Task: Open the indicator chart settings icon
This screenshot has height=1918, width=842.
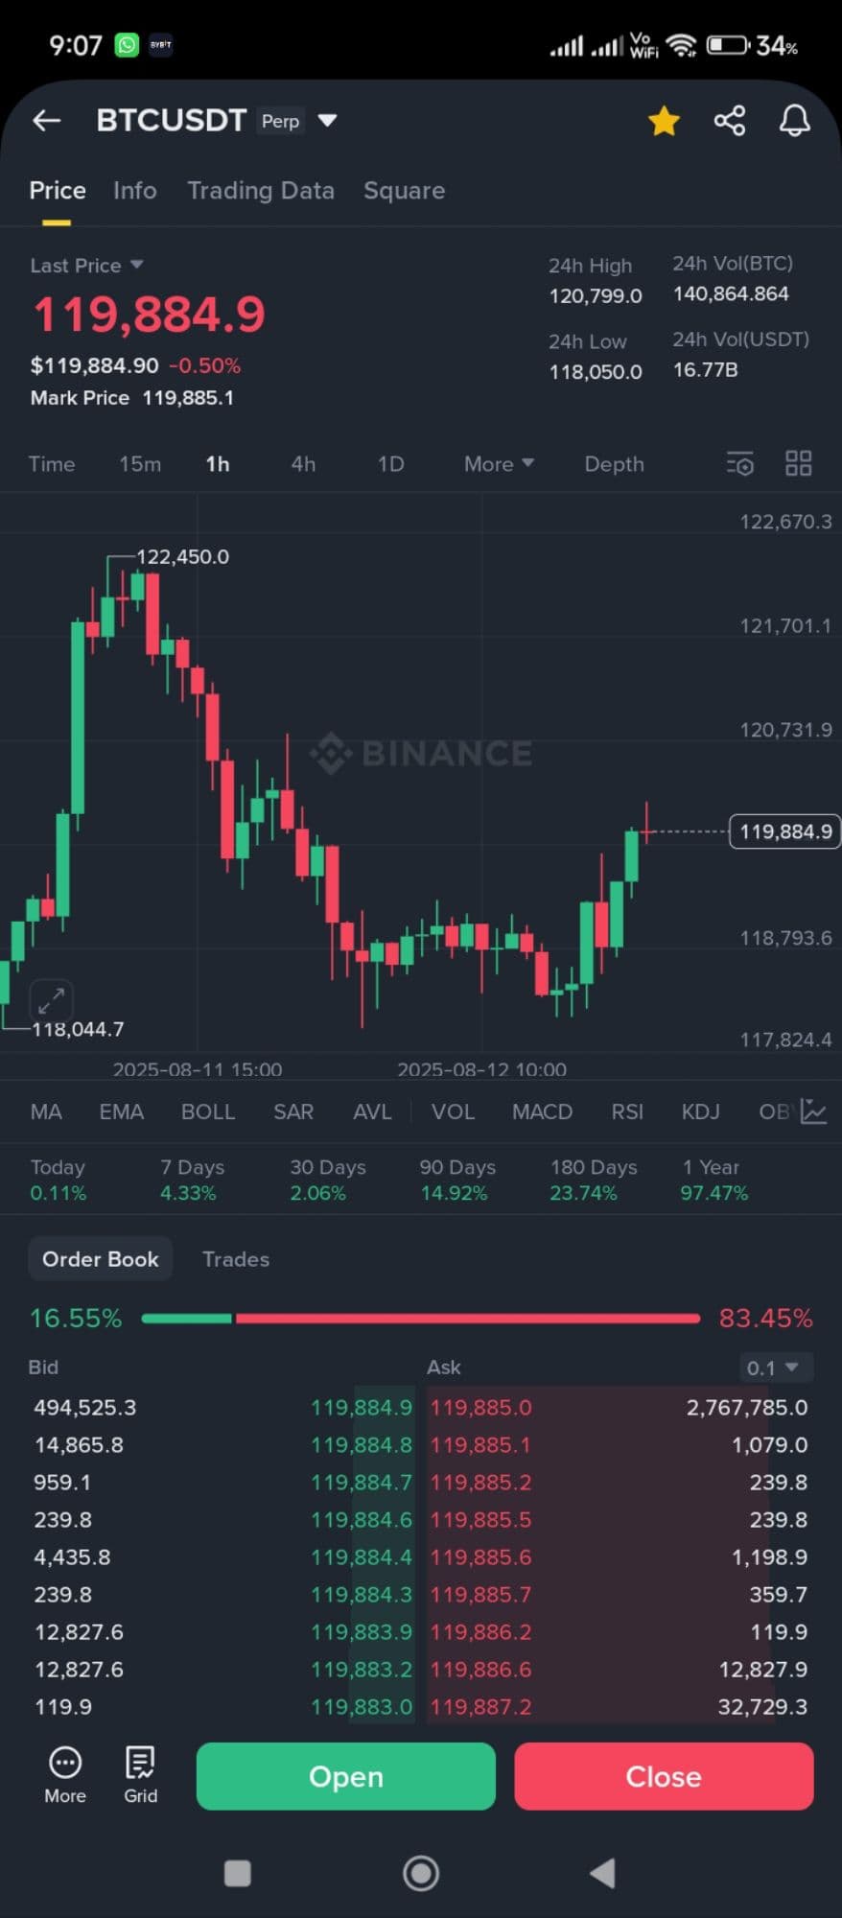Action: pos(813,1111)
